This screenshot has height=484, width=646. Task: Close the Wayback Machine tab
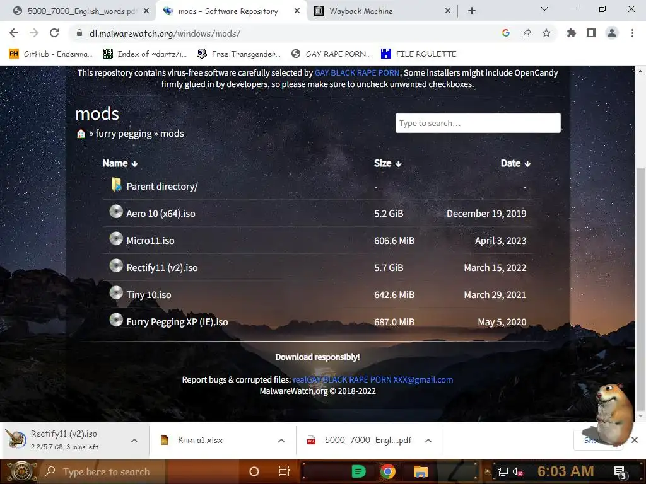448,11
